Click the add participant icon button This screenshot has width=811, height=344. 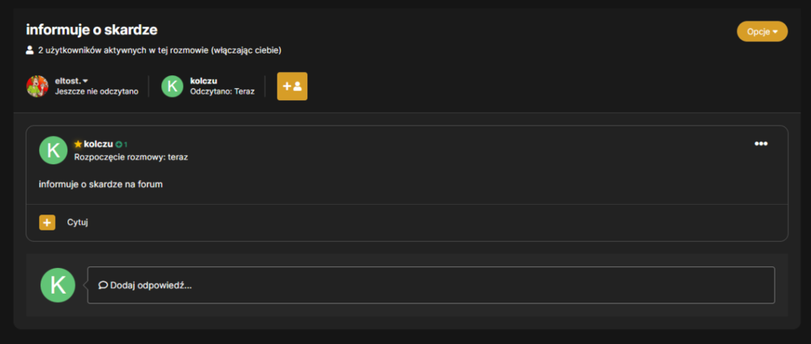coord(292,87)
